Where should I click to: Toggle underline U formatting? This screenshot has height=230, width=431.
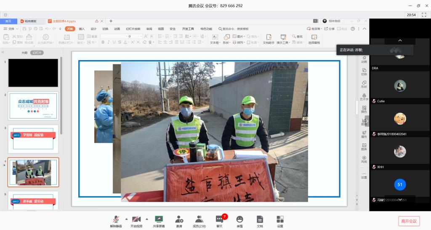pyautogui.click(x=114, y=42)
